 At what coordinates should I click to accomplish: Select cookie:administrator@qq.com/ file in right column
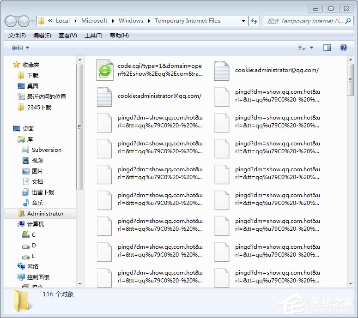click(x=267, y=71)
